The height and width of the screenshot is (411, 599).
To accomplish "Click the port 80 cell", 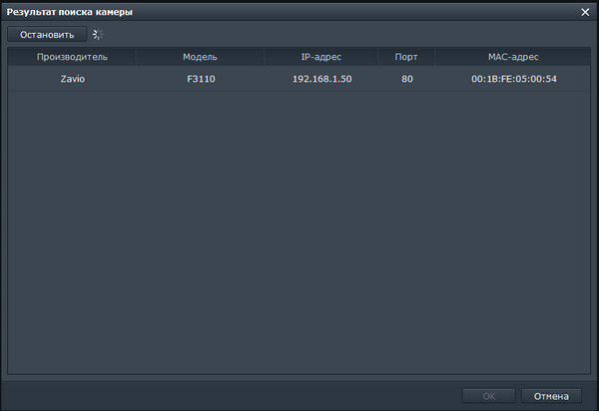I will pyautogui.click(x=406, y=79).
